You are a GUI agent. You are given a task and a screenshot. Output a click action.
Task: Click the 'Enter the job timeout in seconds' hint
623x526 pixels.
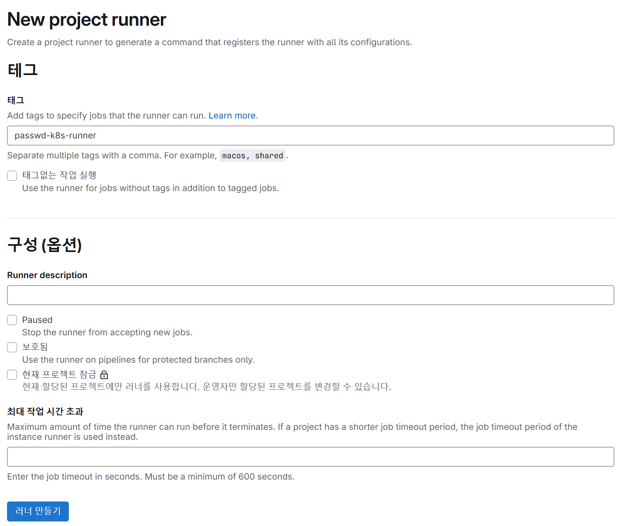(x=151, y=477)
